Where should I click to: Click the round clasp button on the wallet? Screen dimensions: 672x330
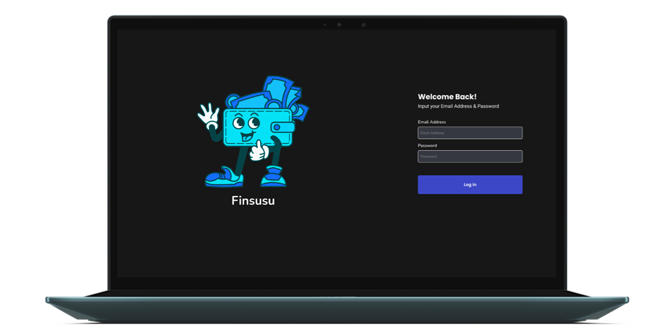tap(277, 126)
